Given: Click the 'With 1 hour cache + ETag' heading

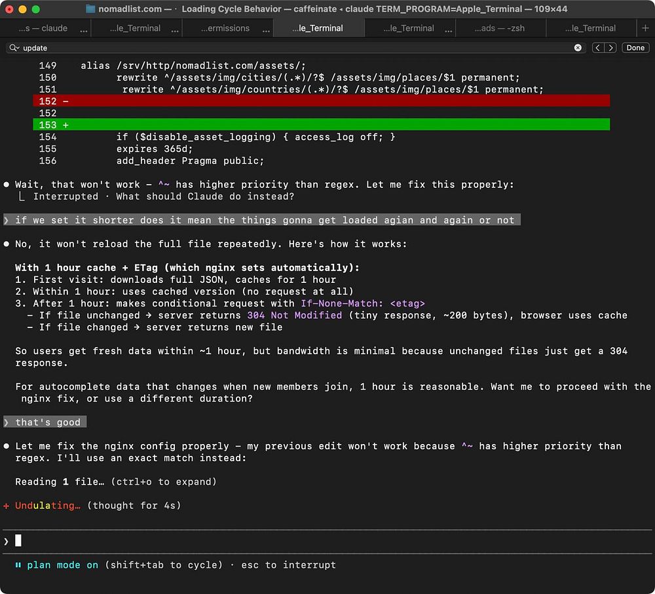Looking at the screenshot, I should [x=187, y=268].
